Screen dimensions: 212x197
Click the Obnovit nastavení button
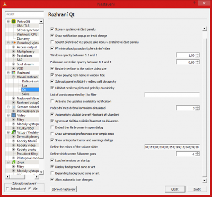(64, 189)
